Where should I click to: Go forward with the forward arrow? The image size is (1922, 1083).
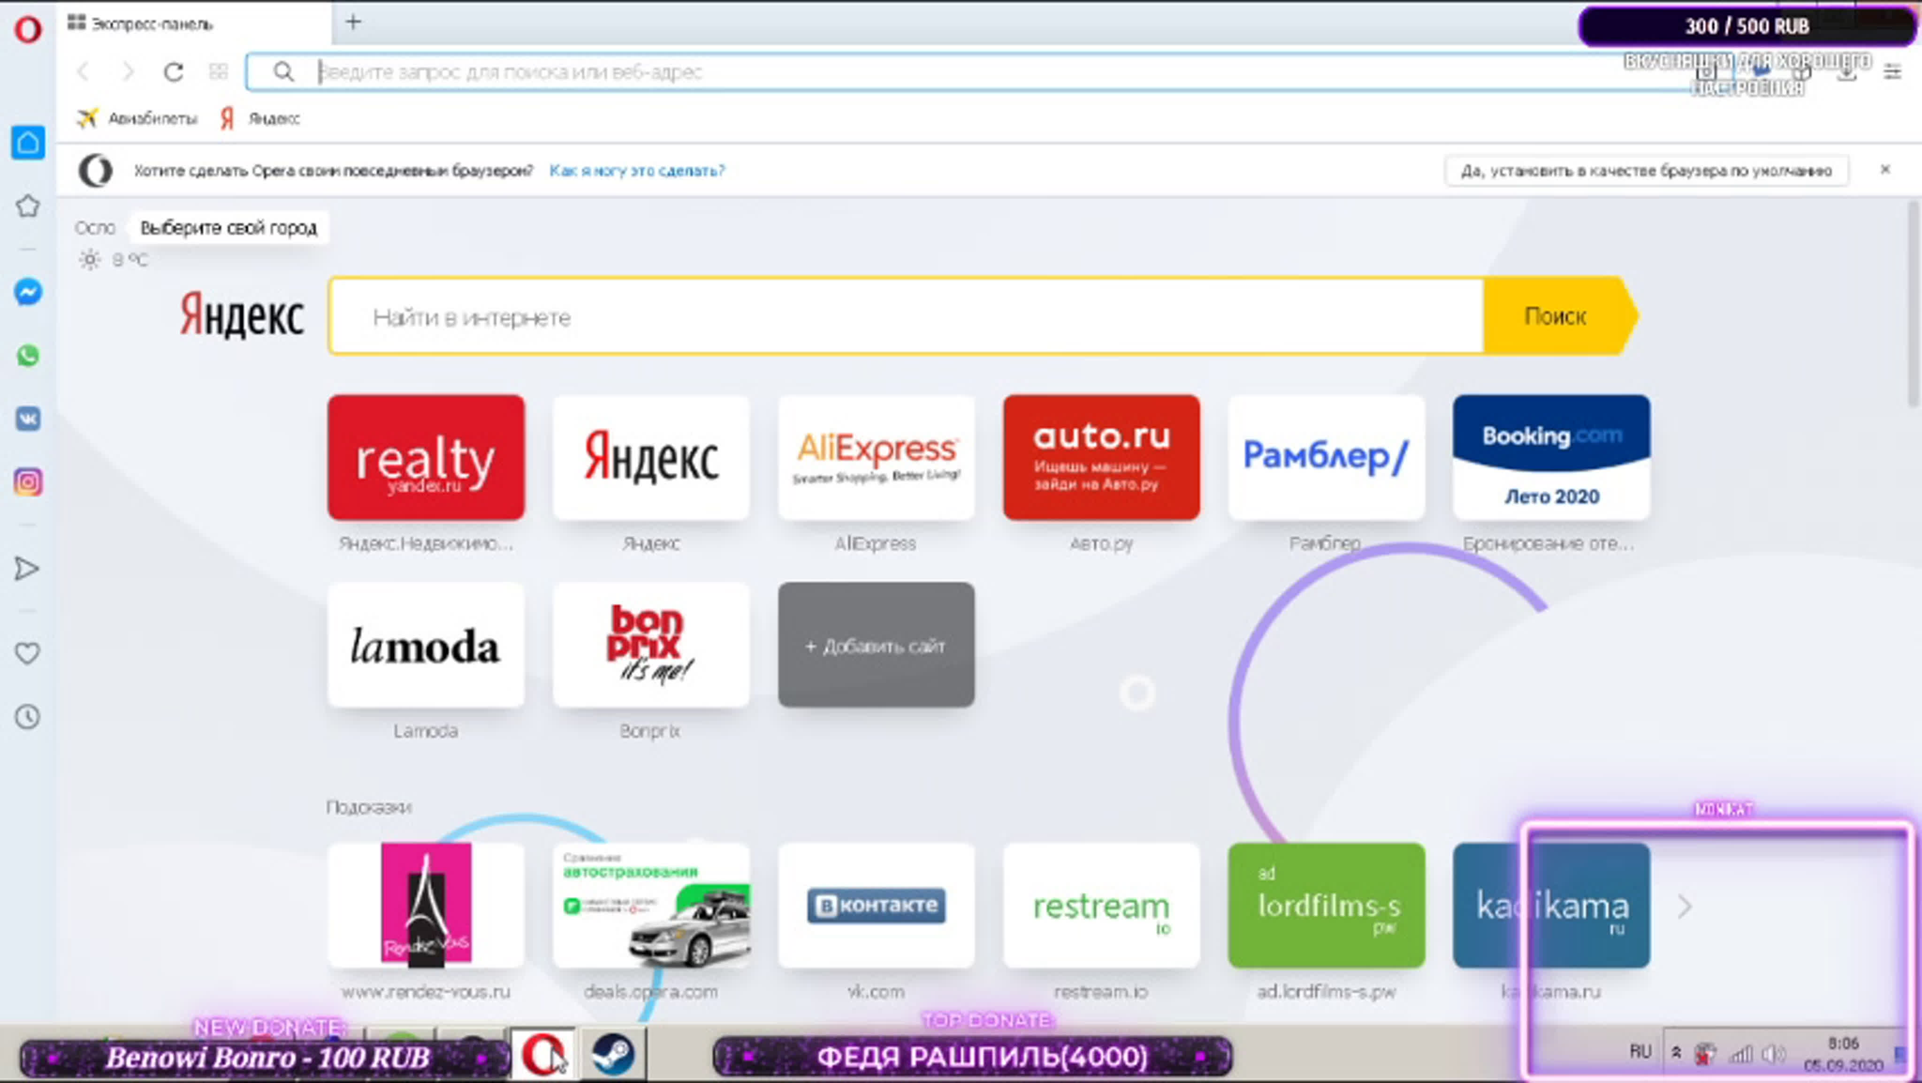click(128, 72)
